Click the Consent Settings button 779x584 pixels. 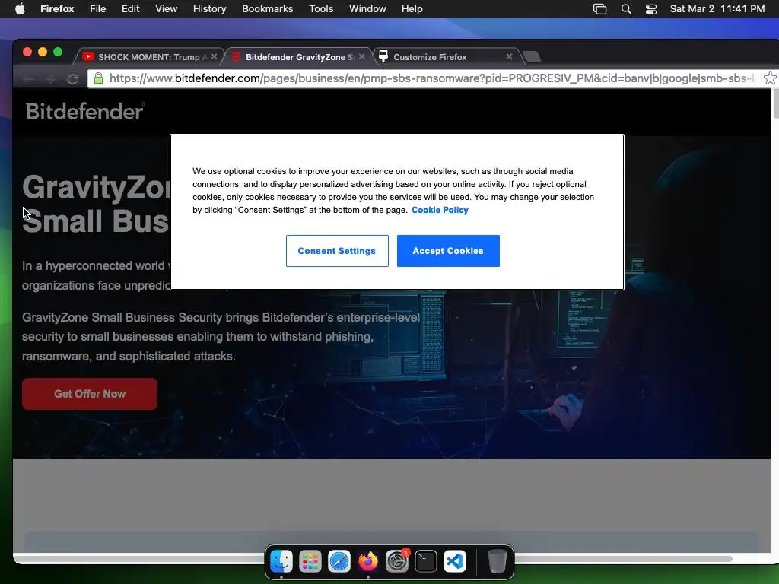[337, 251]
